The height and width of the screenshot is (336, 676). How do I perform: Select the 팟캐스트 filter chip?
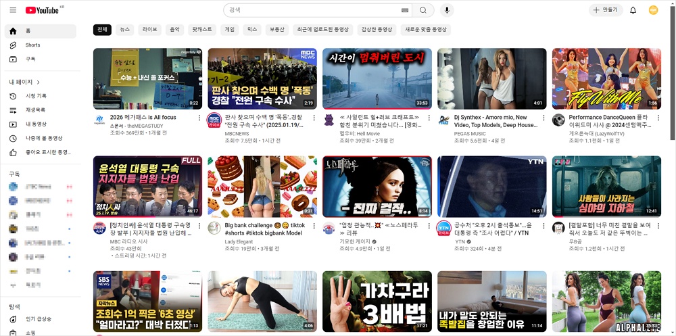(202, 30)
